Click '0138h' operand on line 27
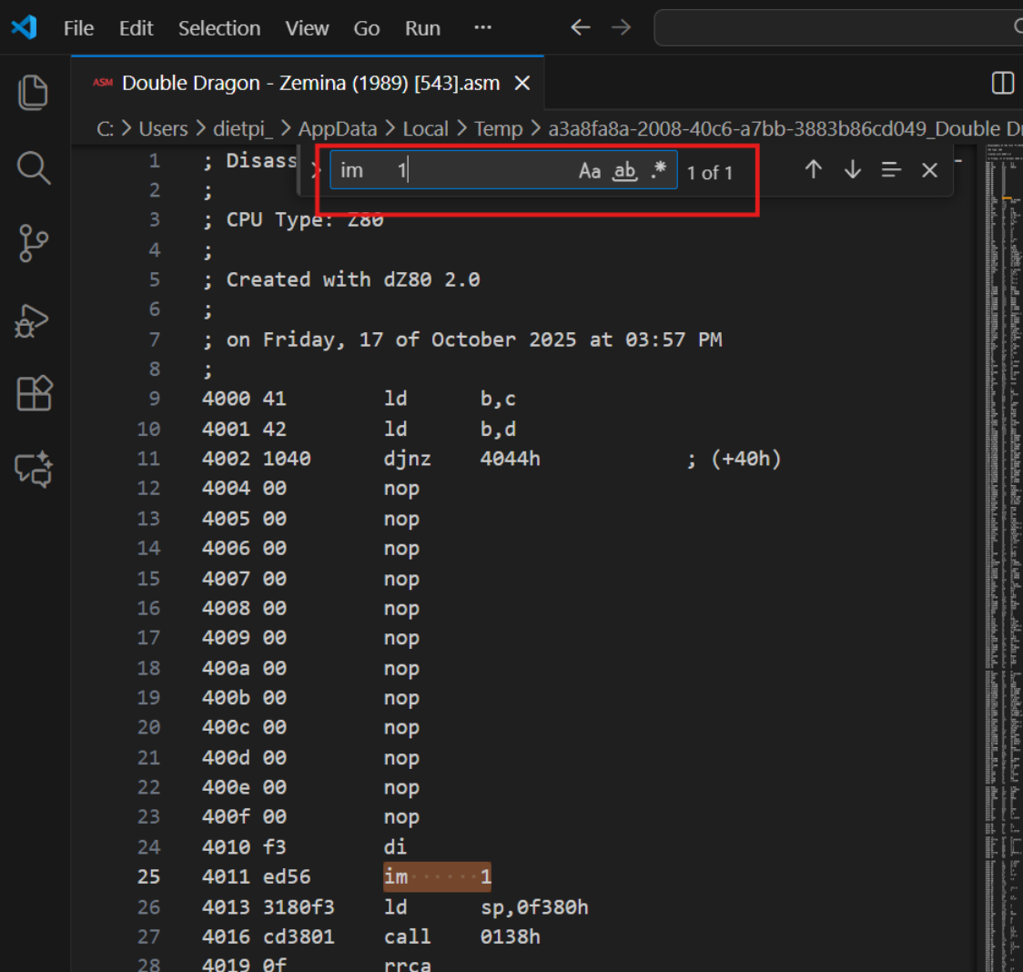Image resolution: width=1023 pixels, height=972 pixels. tap(511, 937)
